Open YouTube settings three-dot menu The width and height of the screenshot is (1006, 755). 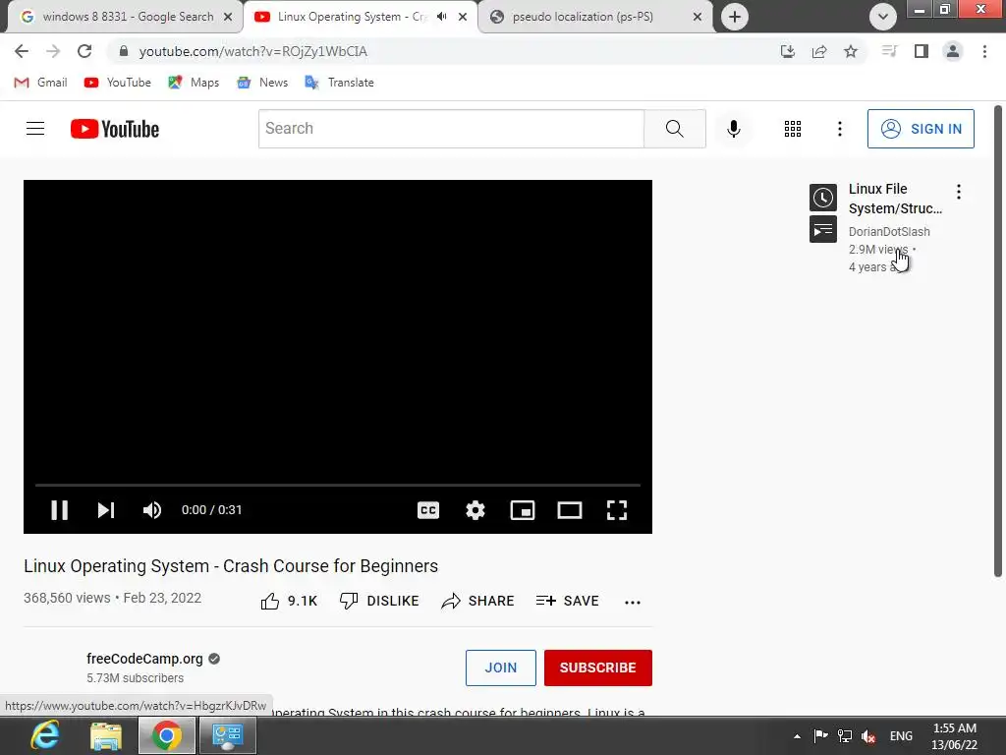click(840, 129)
